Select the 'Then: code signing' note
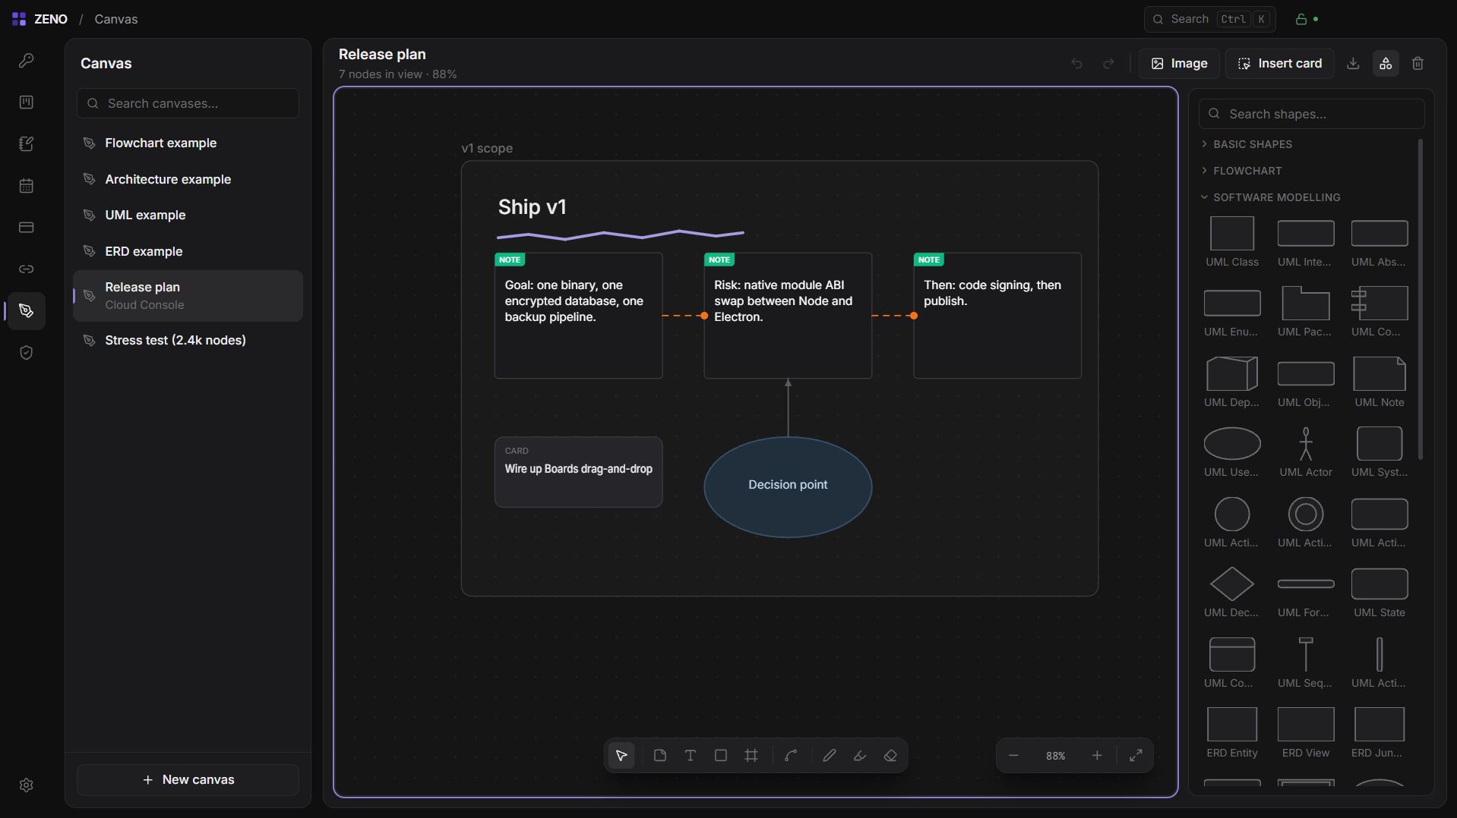Image resolution: width=1457 pixels, height=818 pixels. [997, 316]
